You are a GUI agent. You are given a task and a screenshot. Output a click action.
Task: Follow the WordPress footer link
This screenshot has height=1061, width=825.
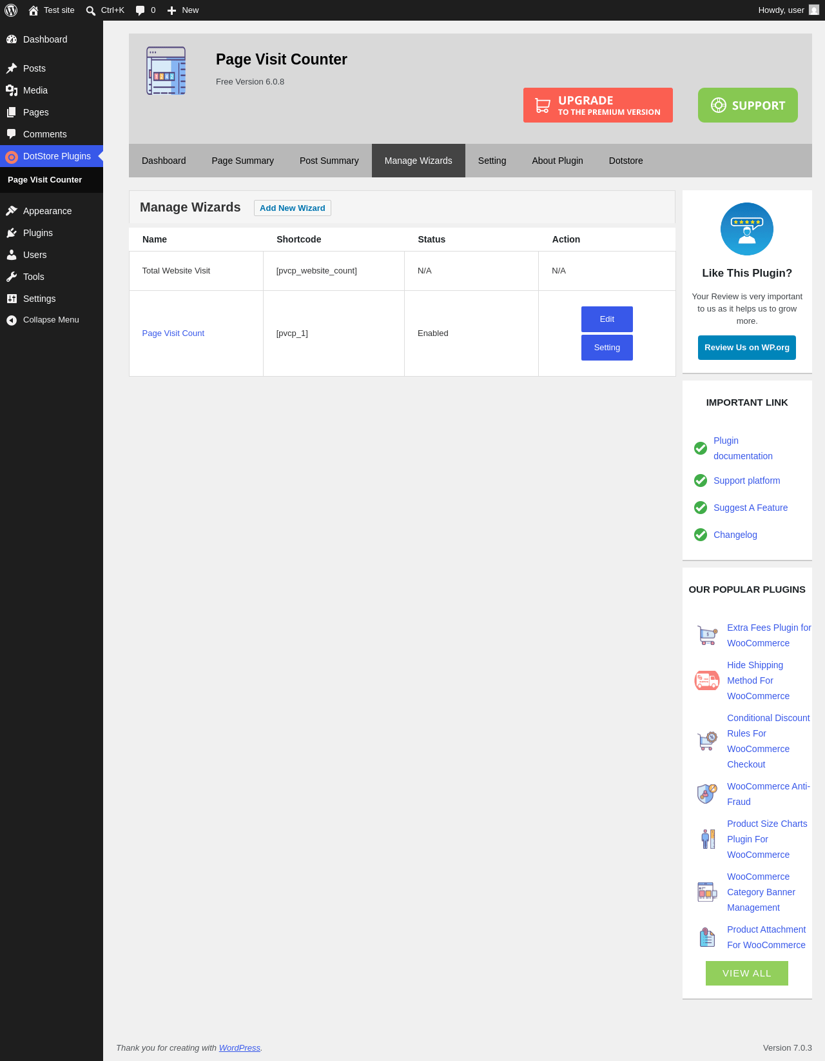(x=240, y=1048)
